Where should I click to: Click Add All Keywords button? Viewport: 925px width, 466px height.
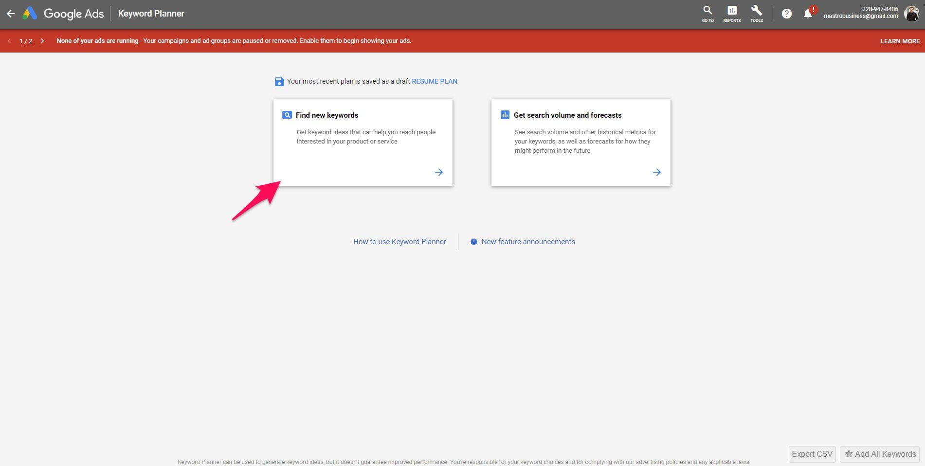880,454
